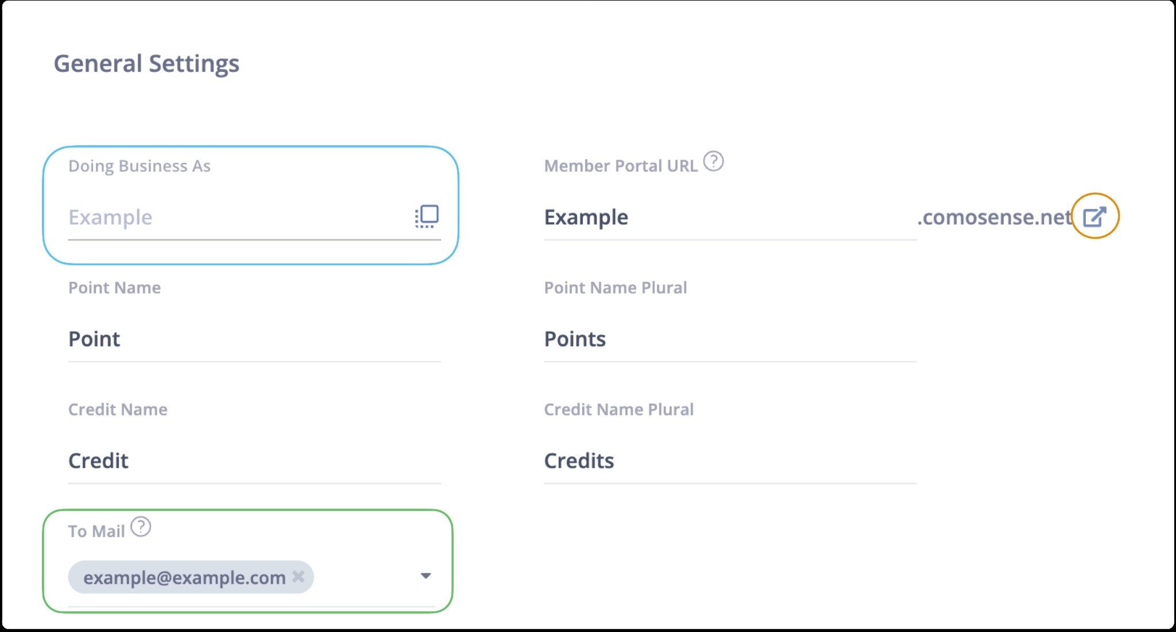This screenshot has width=1176, height=632.
Task: Click the Point Name Plural field
Action: tap(730, 340)
